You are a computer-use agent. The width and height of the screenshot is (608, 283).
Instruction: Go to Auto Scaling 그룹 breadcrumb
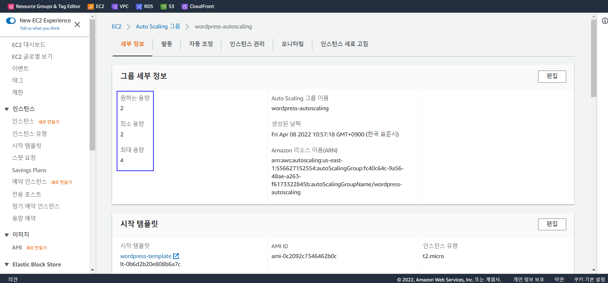coord(158,27)
